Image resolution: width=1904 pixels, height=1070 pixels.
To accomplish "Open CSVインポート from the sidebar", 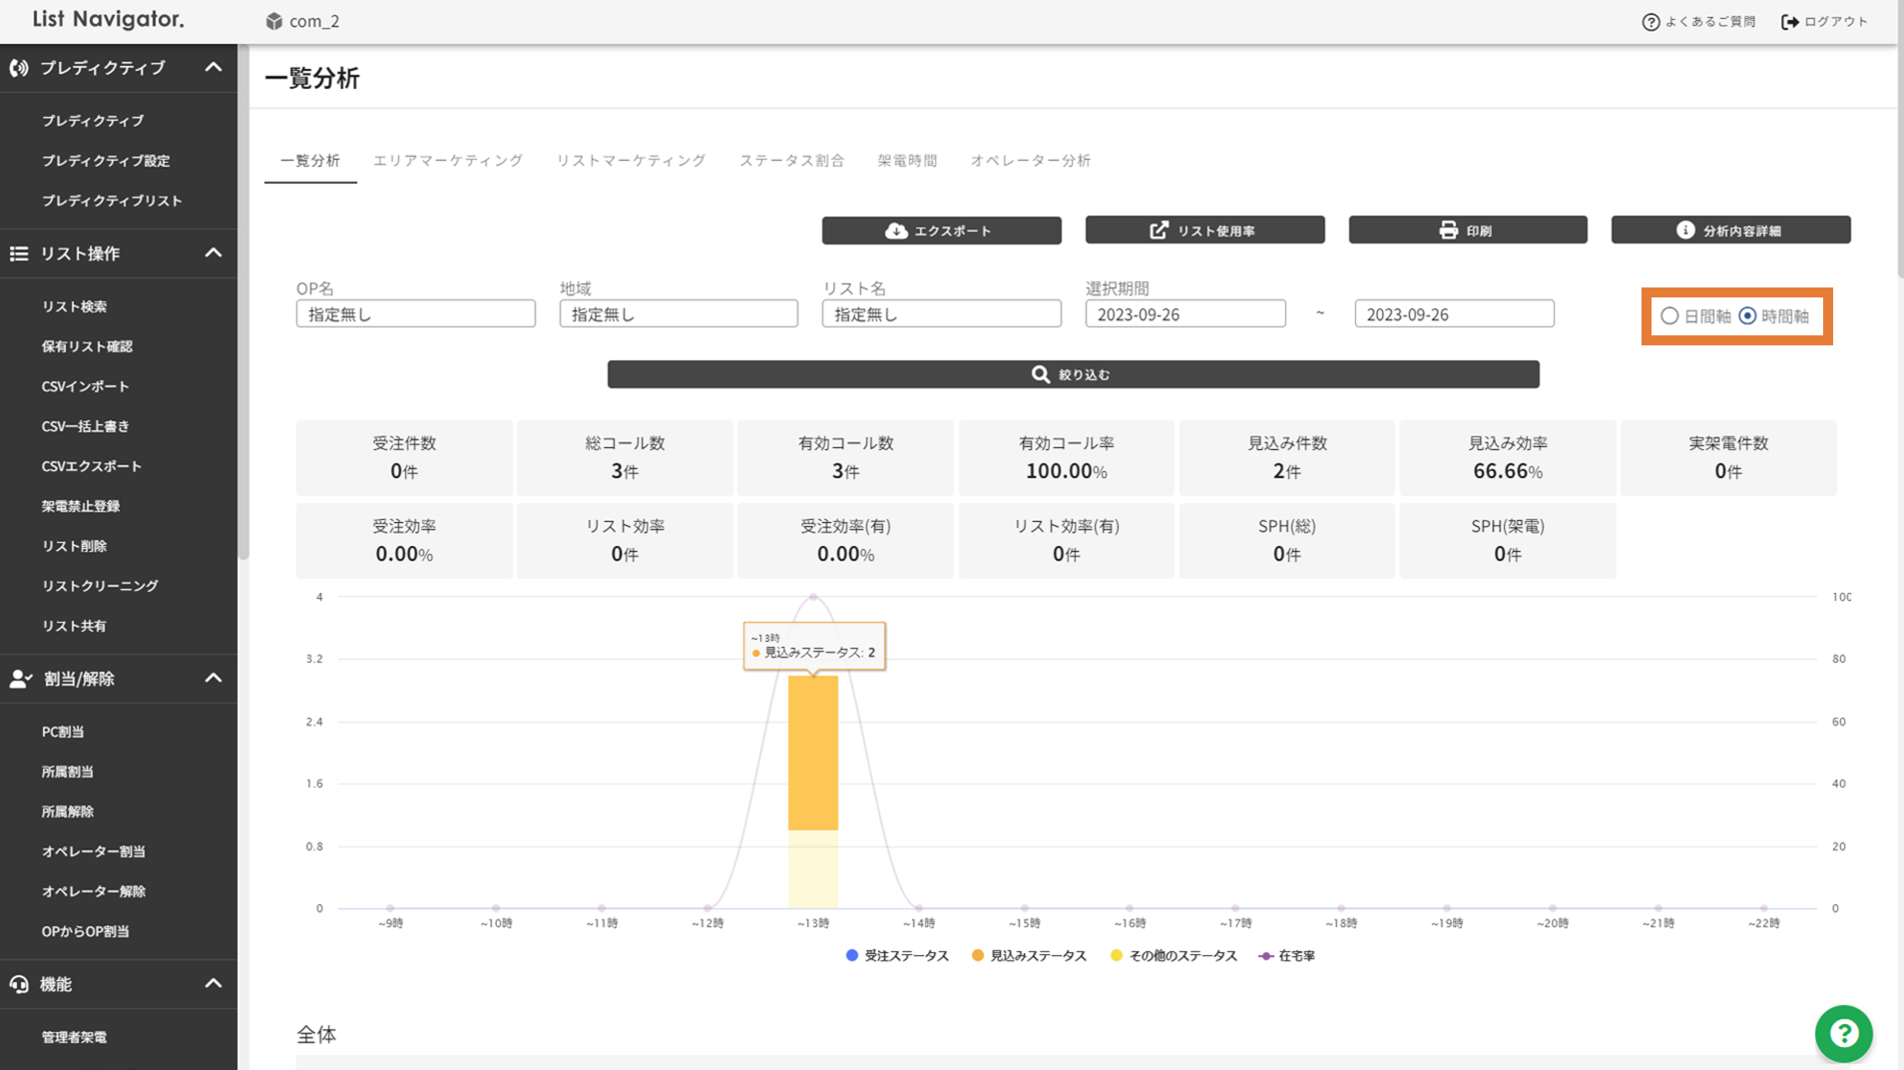I will click(x=86, y=386).
